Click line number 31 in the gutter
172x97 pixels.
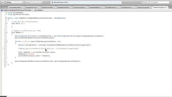(x=5, y=67)
